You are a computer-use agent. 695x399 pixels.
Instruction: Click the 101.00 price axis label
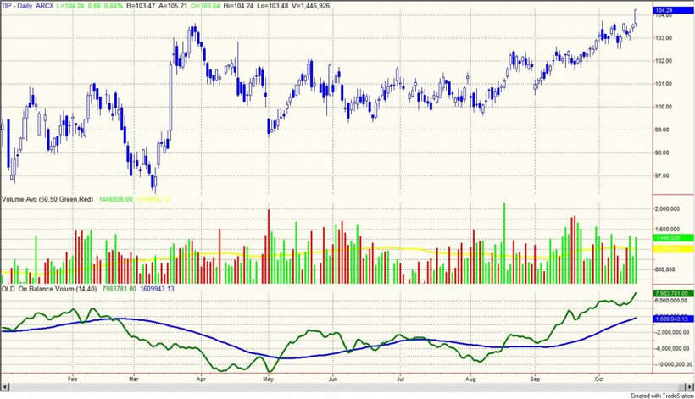click(x=663, y=84)
